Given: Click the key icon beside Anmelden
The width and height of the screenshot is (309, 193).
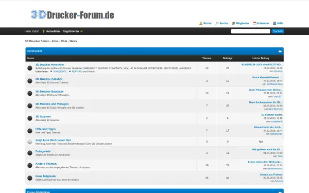Looking at the screenshot, I should tap(44, 31).
